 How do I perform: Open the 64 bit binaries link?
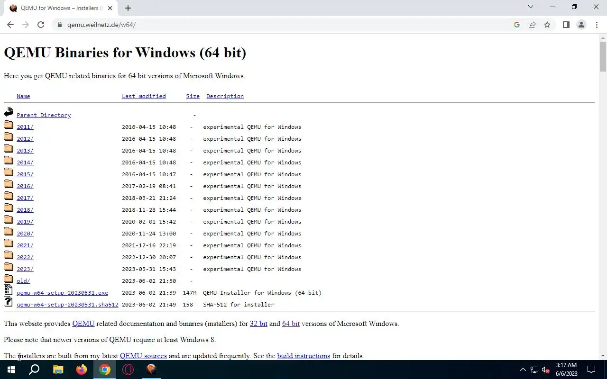coord(291,324)
